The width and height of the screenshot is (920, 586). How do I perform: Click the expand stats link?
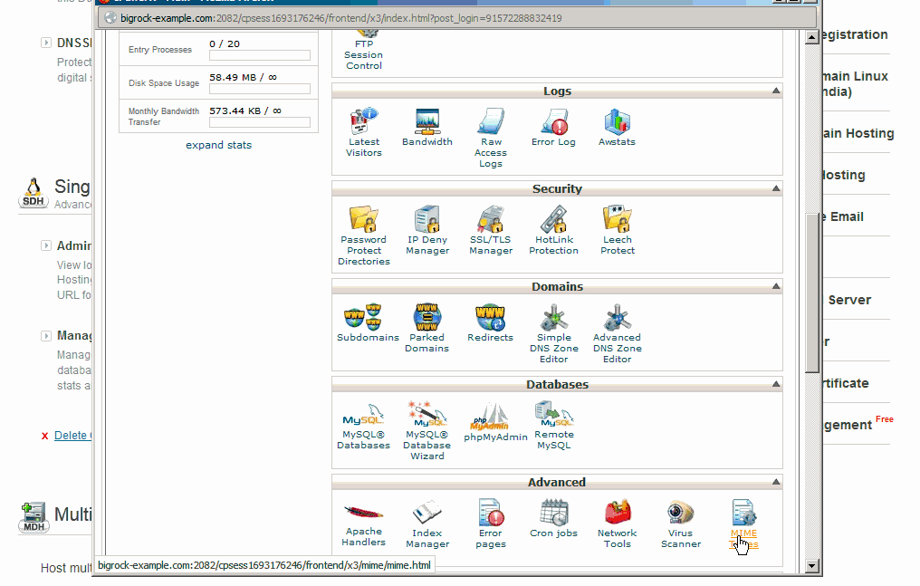tap(218, 145)
